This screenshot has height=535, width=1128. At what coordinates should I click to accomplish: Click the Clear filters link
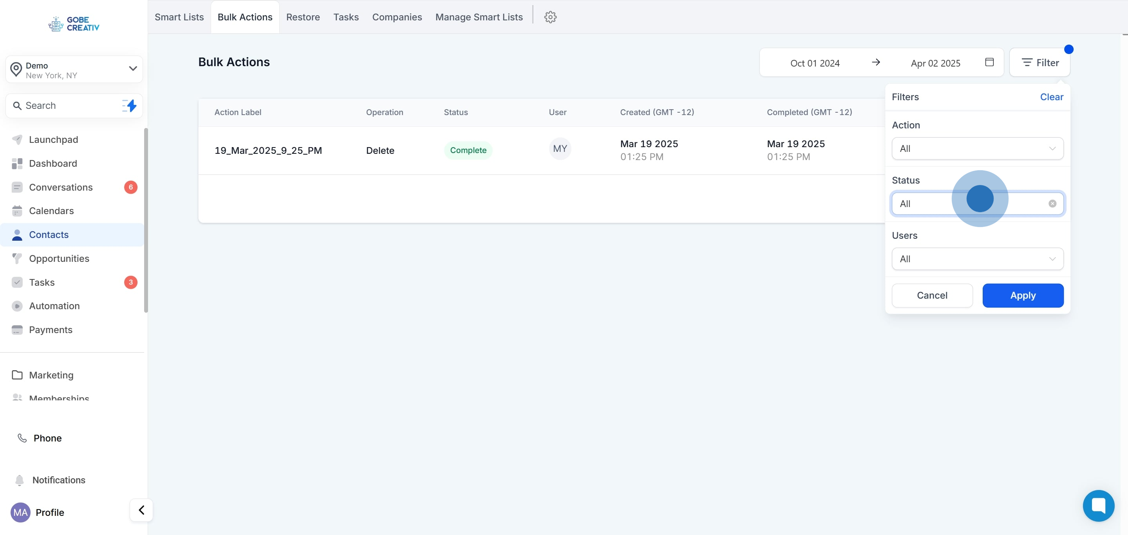click(x=1051, y=97)
